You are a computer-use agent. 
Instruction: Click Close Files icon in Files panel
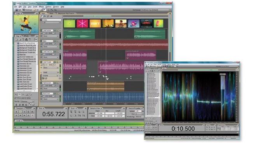(19, 40)
